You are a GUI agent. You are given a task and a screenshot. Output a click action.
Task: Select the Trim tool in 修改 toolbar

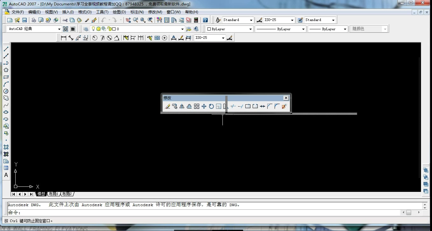233,107
